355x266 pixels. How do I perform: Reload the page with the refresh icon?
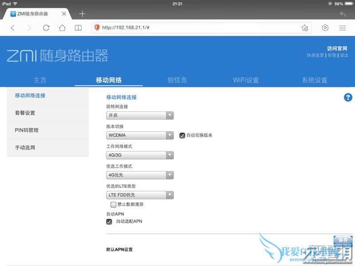(46, 28)
